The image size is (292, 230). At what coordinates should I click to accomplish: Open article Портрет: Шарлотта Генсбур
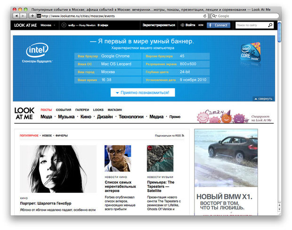(46, 203)
